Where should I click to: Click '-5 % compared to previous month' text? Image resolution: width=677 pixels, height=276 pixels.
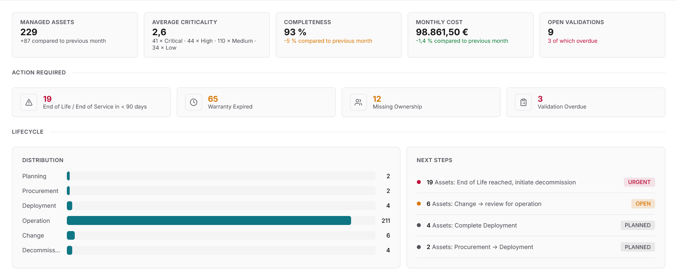pyautogui.click(x=328, y=41)
